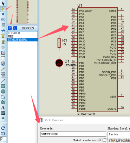
Task: Click the Keywords field in Pick Devices
Action: (x=73, y=134)
